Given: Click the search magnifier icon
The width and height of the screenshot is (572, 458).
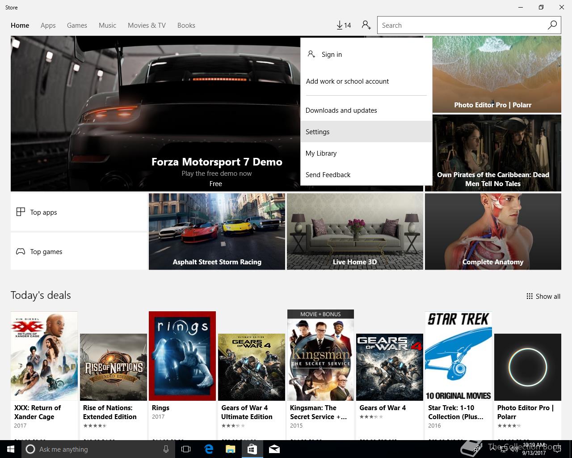Looking at the screenshot, I should 552,25.
